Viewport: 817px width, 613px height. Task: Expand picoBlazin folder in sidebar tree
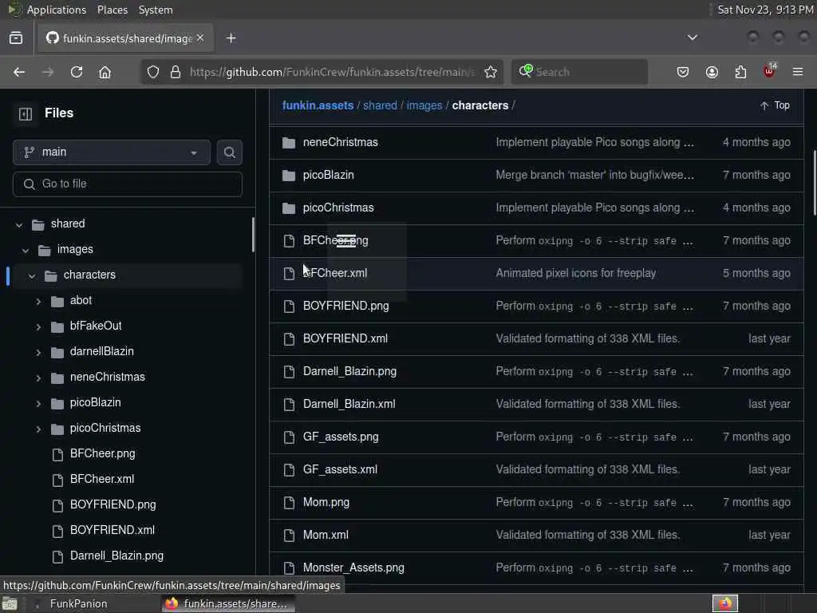click(38, 403)
